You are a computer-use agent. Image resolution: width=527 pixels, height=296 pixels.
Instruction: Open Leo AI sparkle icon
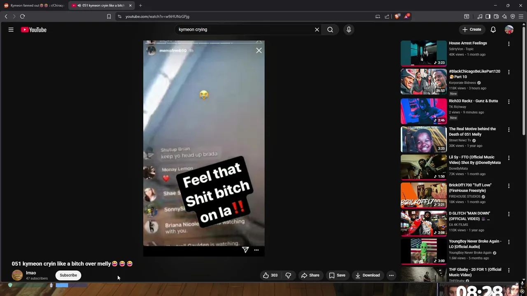click(504, 16)
